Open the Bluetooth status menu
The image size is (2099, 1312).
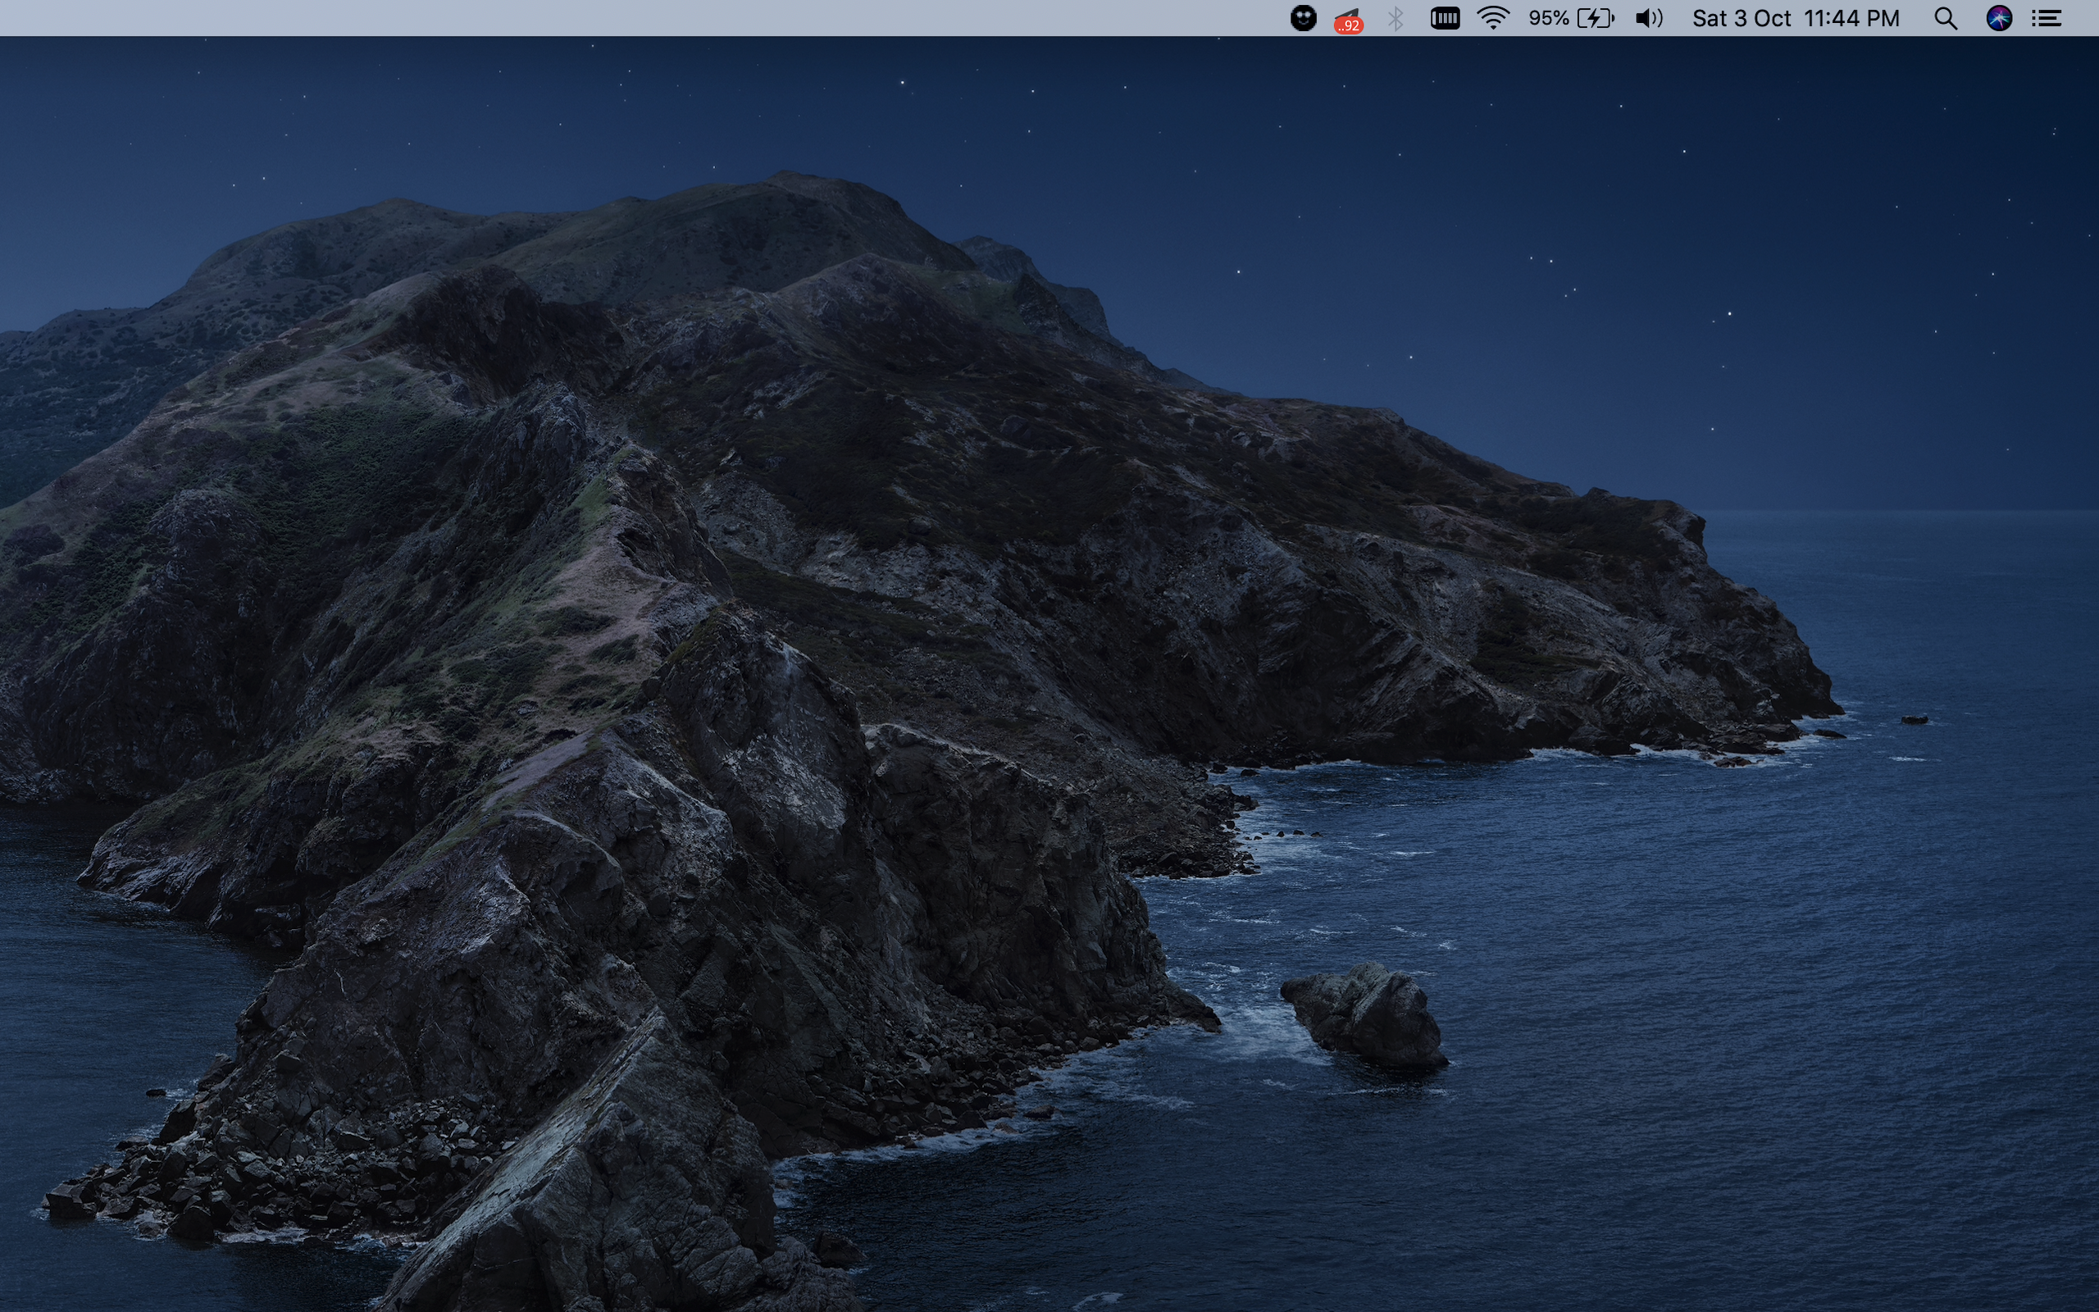pyautogui.click(x=1396, y=18)
